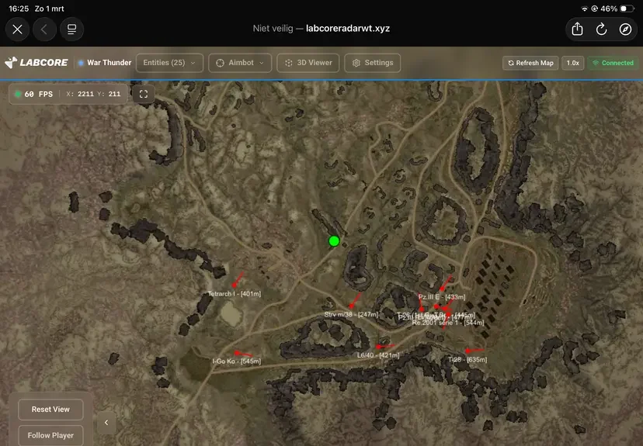Reload the page with the refresh icon
This screenshot has width=643, height=446.
601,29
